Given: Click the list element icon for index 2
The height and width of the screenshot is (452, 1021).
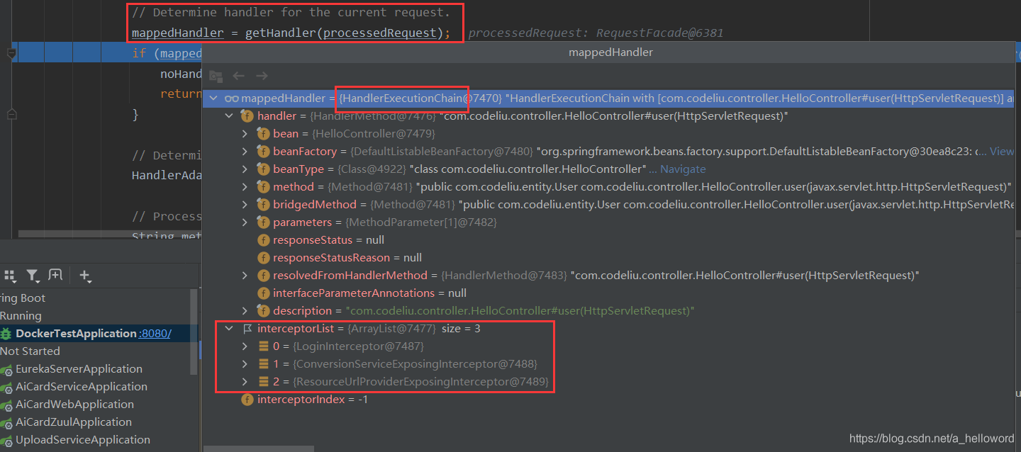Looking at the screenshot, I should [x=264, y=382].
